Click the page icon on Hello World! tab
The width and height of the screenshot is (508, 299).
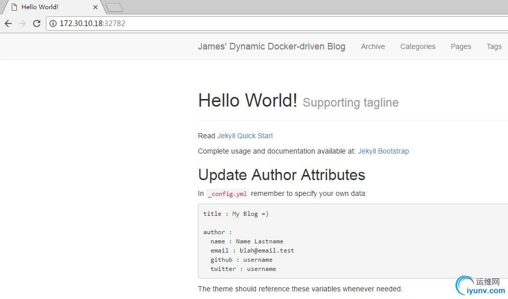tap(14, 7)
